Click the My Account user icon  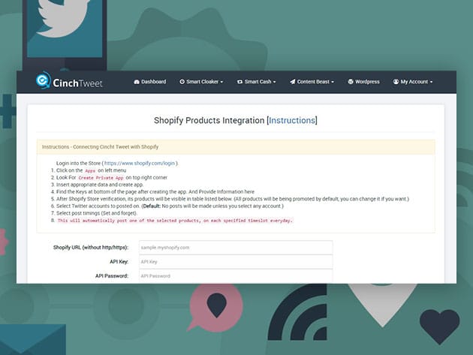(x=396, y=82)
